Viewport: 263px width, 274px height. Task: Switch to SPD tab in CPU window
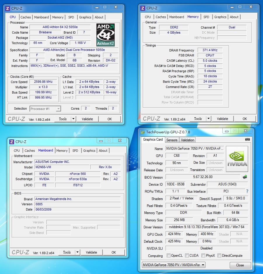(x=71, y=17)
